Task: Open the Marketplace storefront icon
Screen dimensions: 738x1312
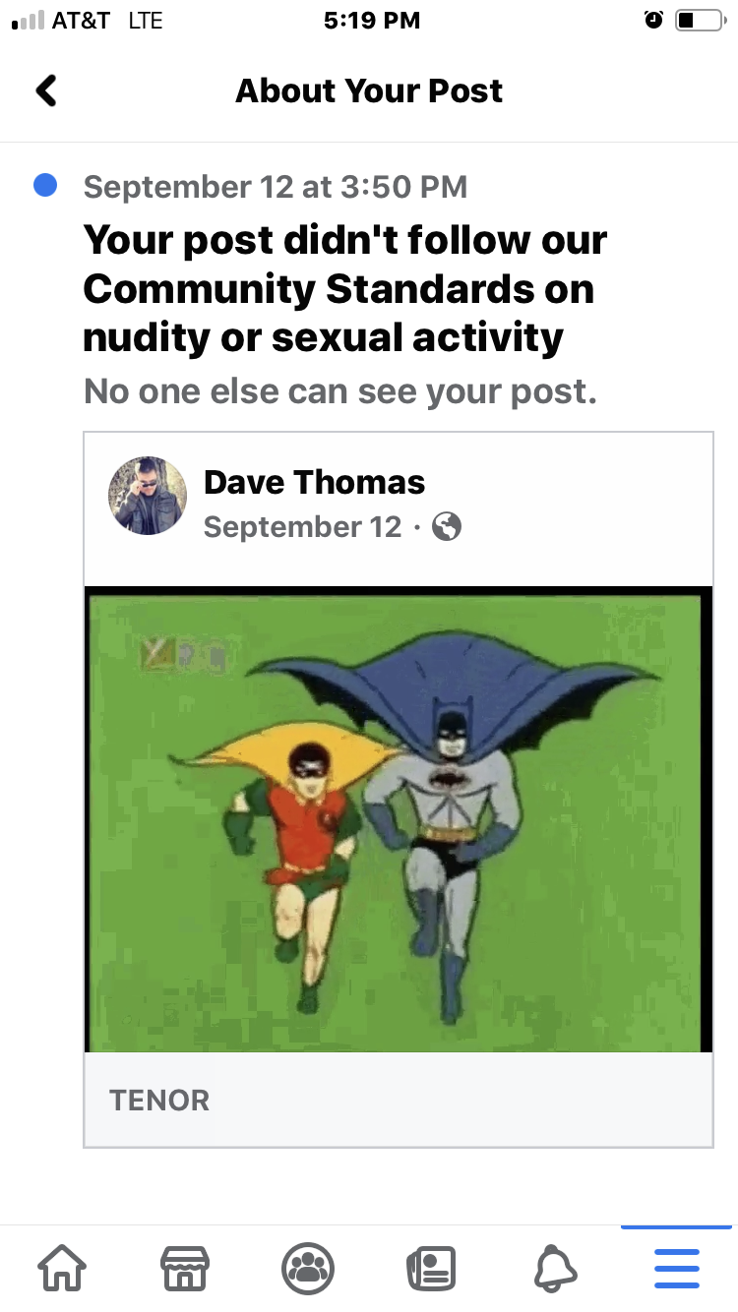Action: coord(185,1268)
